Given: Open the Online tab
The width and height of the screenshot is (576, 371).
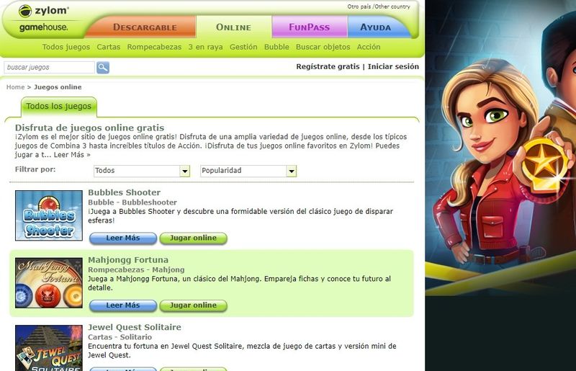Looking at the screenshot, I should click(233, 27).
